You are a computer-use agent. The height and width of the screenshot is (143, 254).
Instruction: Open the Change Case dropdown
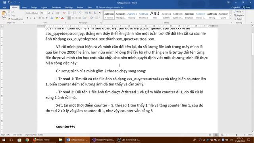(x=58, y=13)
